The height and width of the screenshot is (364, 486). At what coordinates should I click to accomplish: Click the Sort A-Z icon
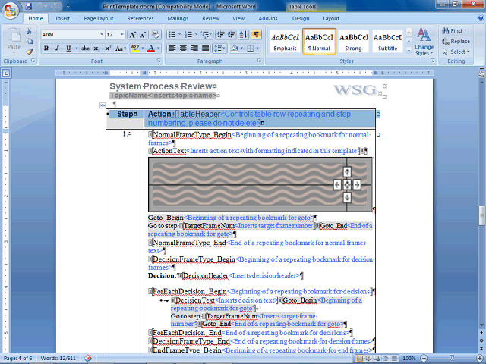coord(244,35)
